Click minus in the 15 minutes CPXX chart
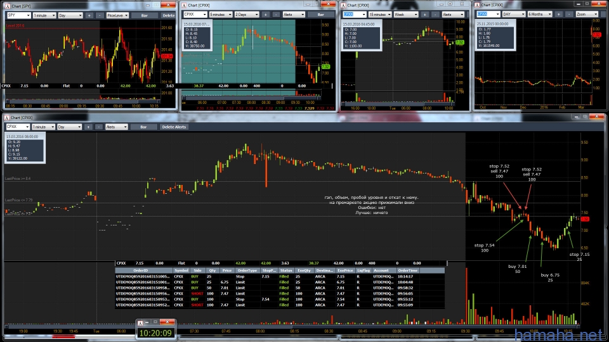609x342 pixels. 435,15
